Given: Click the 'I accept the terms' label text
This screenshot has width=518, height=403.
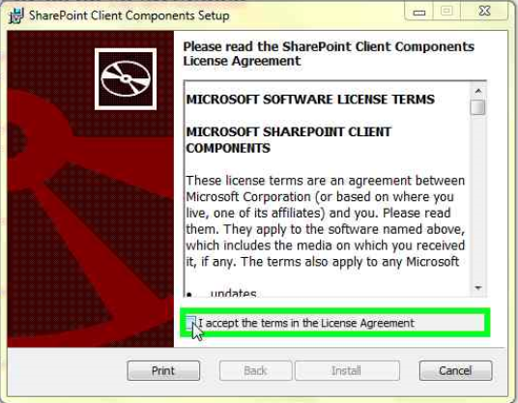Looking at the screenshot, I should [x=306, y=323].
